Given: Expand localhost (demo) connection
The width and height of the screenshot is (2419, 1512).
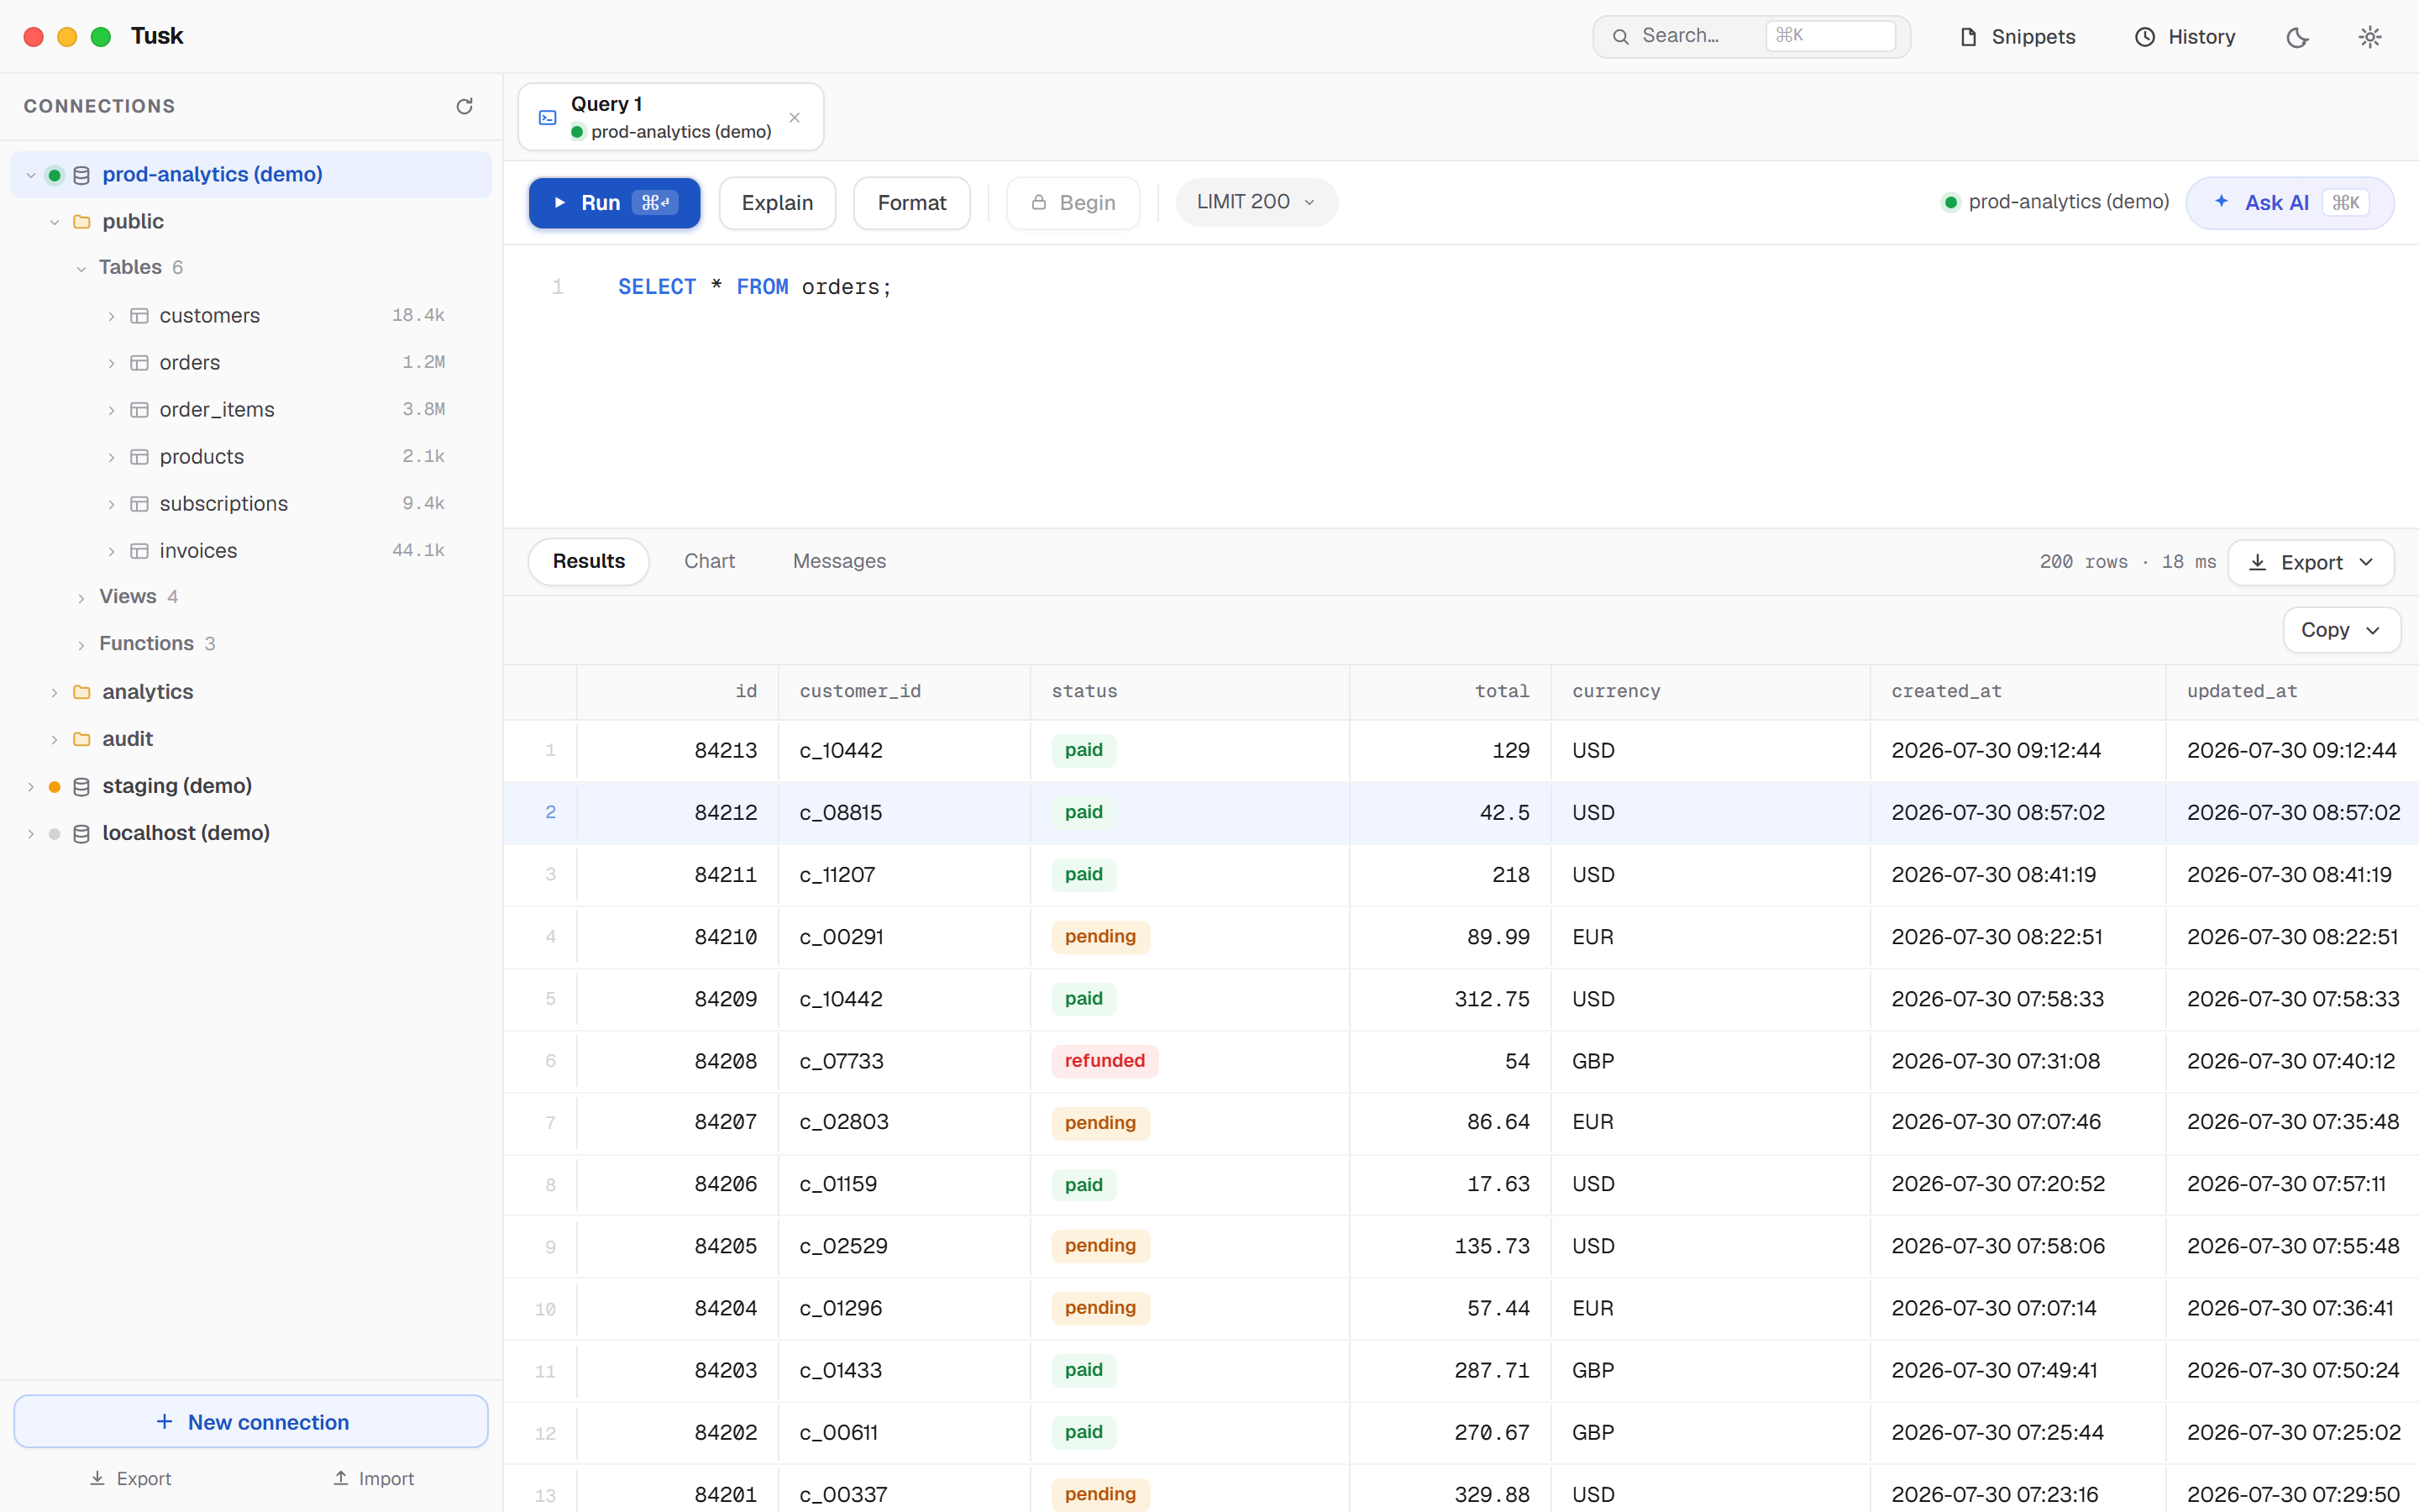Looking at the screenshot, I should [x=31, y=833].
